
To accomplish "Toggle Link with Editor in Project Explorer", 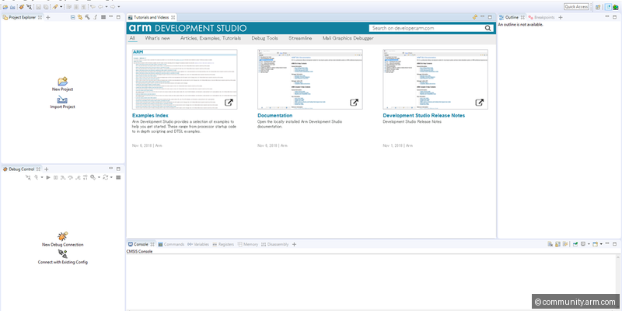I will (x=80, y=17).
